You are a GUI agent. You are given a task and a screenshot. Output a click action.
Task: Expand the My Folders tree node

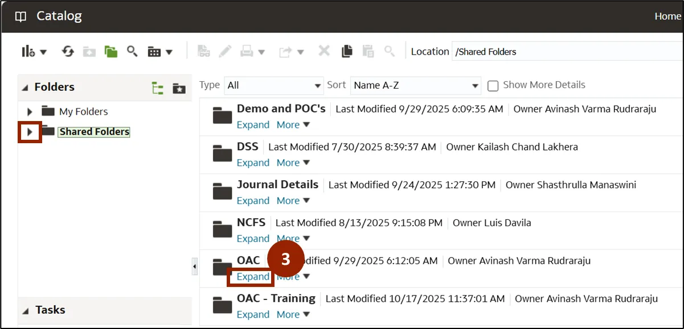click(30, 112)
